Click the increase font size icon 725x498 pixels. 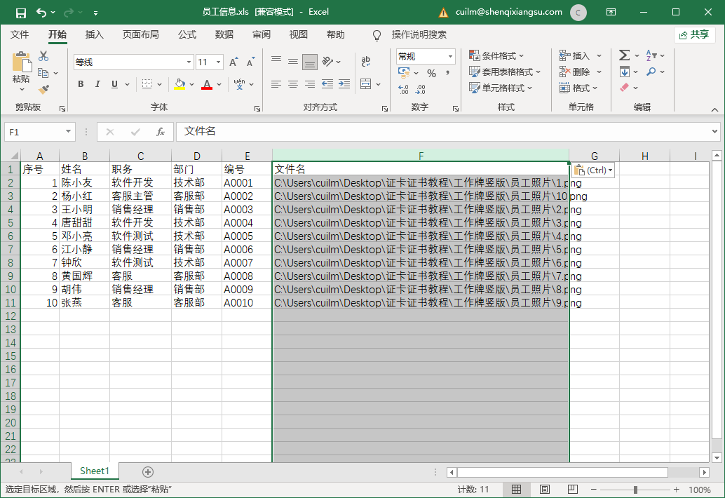(x=233, y=62)
